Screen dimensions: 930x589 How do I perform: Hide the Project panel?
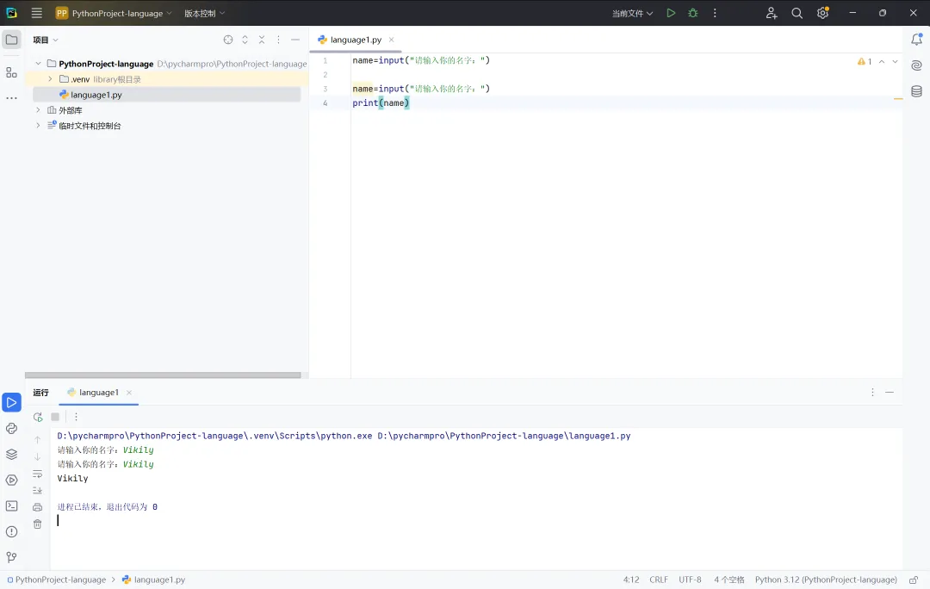295,40
